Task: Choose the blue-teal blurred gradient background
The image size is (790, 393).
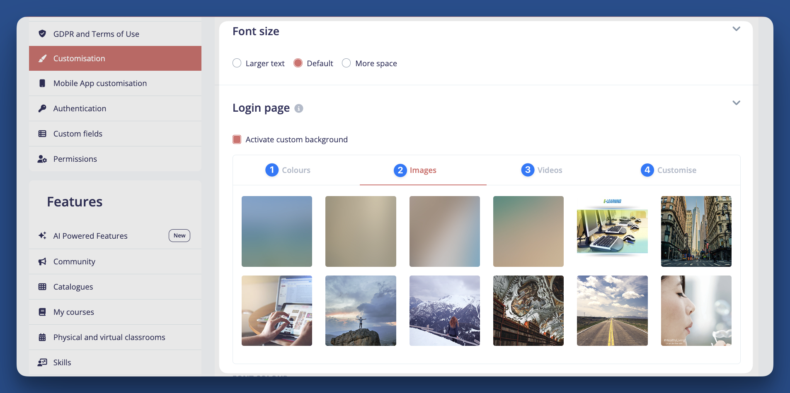Action: [277, 231]
